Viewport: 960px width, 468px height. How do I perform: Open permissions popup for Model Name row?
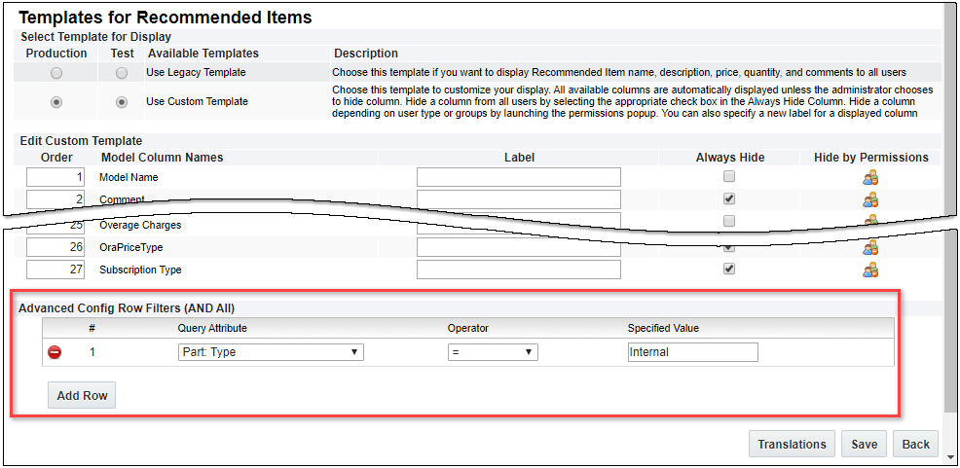click(x=870, y=177)
